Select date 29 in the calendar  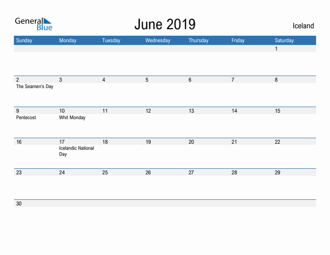tap(277, 172)
